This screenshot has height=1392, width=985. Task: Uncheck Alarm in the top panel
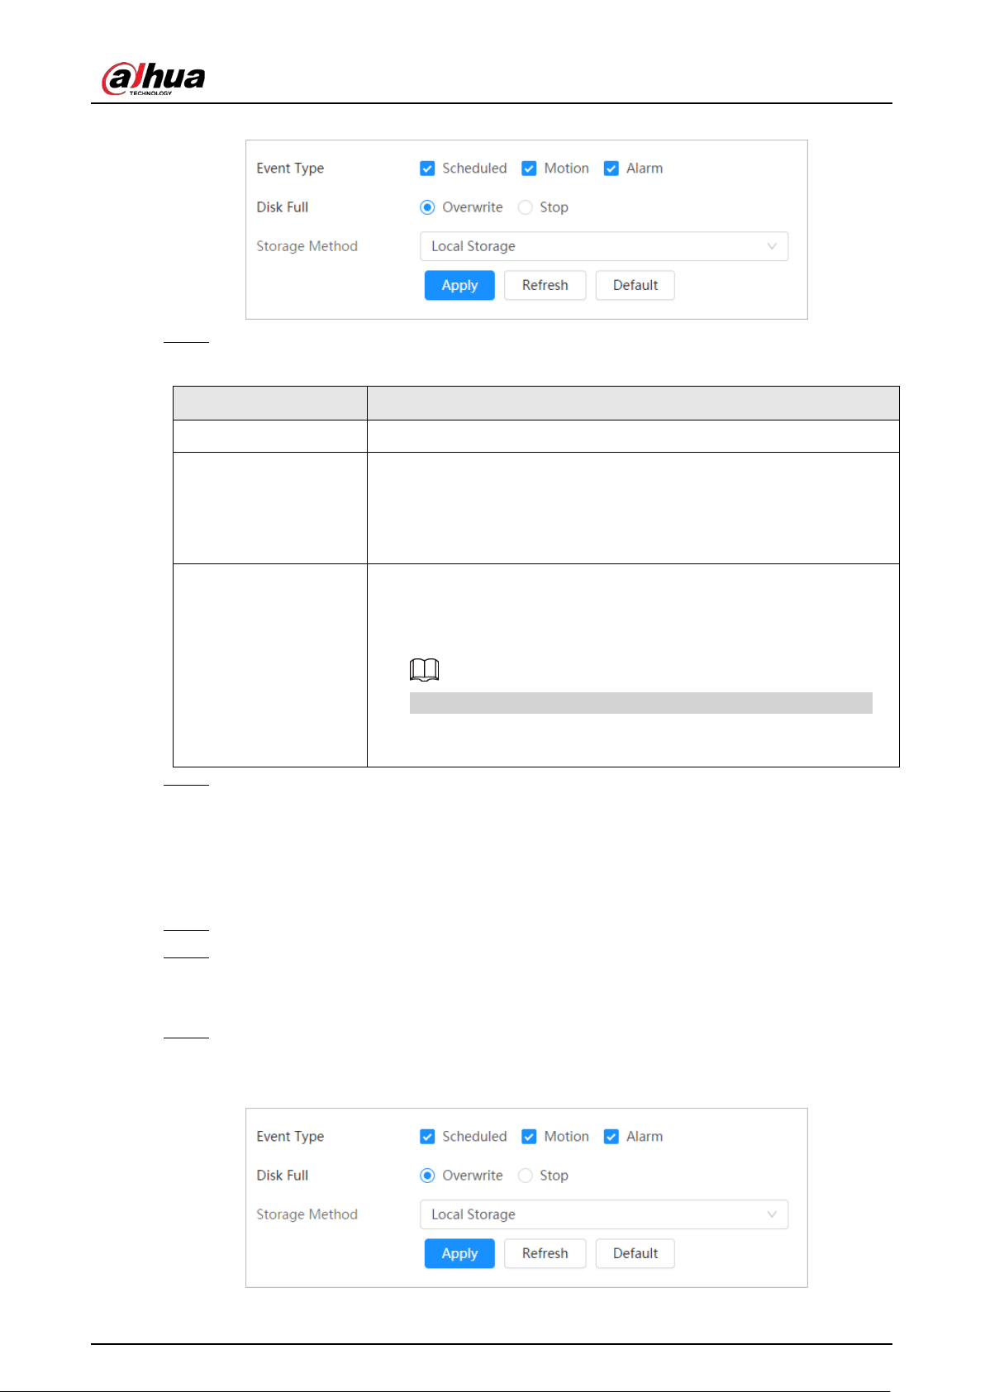click(611, 169)
